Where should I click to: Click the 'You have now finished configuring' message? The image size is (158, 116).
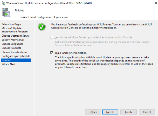click(101, 26)
